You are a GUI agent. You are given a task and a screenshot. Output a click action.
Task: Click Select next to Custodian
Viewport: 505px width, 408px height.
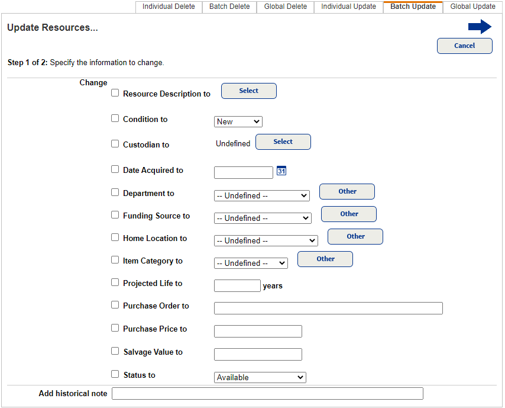point(283,142)
